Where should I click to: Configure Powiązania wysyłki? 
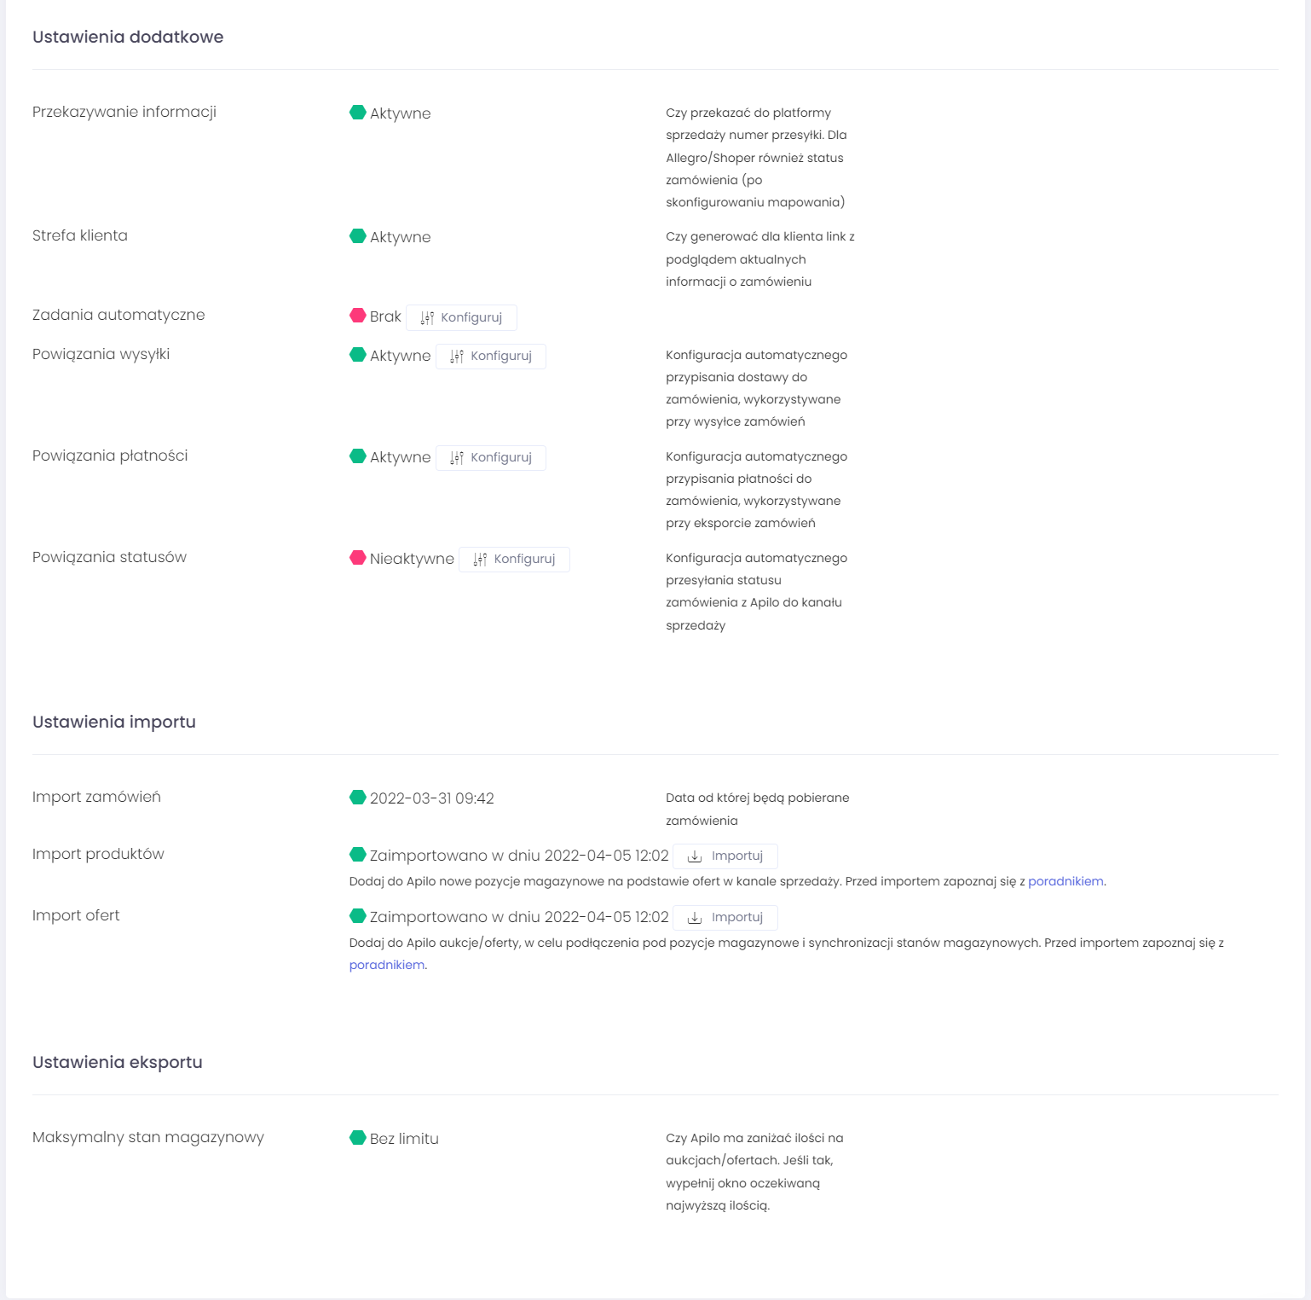491,357
